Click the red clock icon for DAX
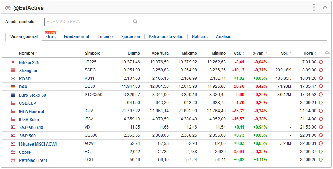The height and width of the screenshot is (169, 333). (321, 86)
